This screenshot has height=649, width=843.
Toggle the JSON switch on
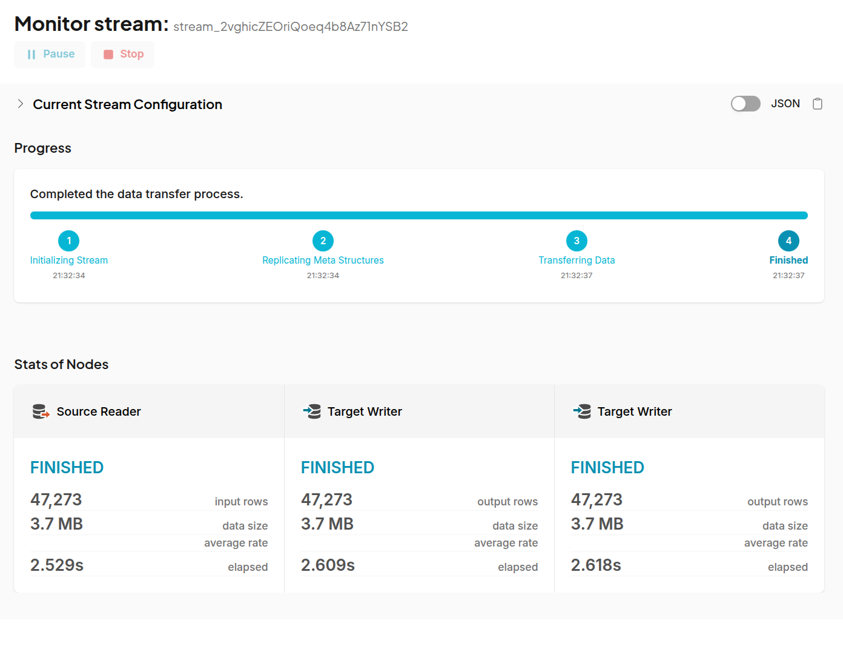[x=745, y=104]
